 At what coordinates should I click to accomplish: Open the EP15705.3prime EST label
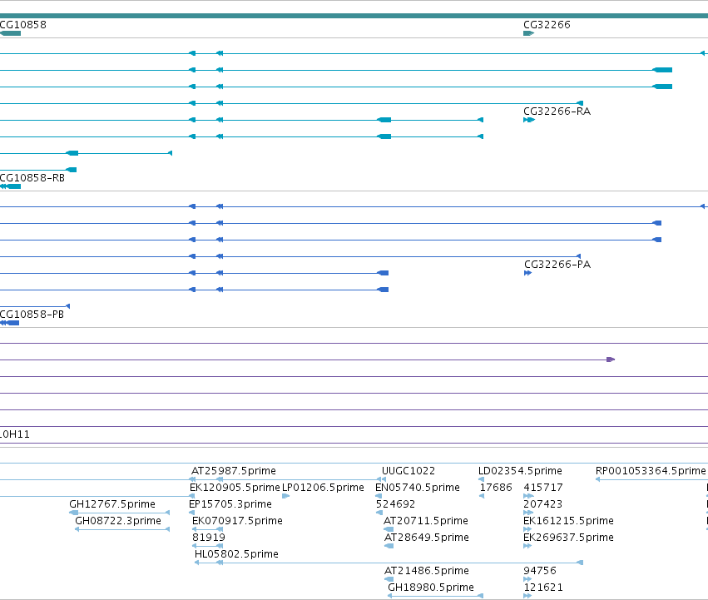click(x=230, y=504)
